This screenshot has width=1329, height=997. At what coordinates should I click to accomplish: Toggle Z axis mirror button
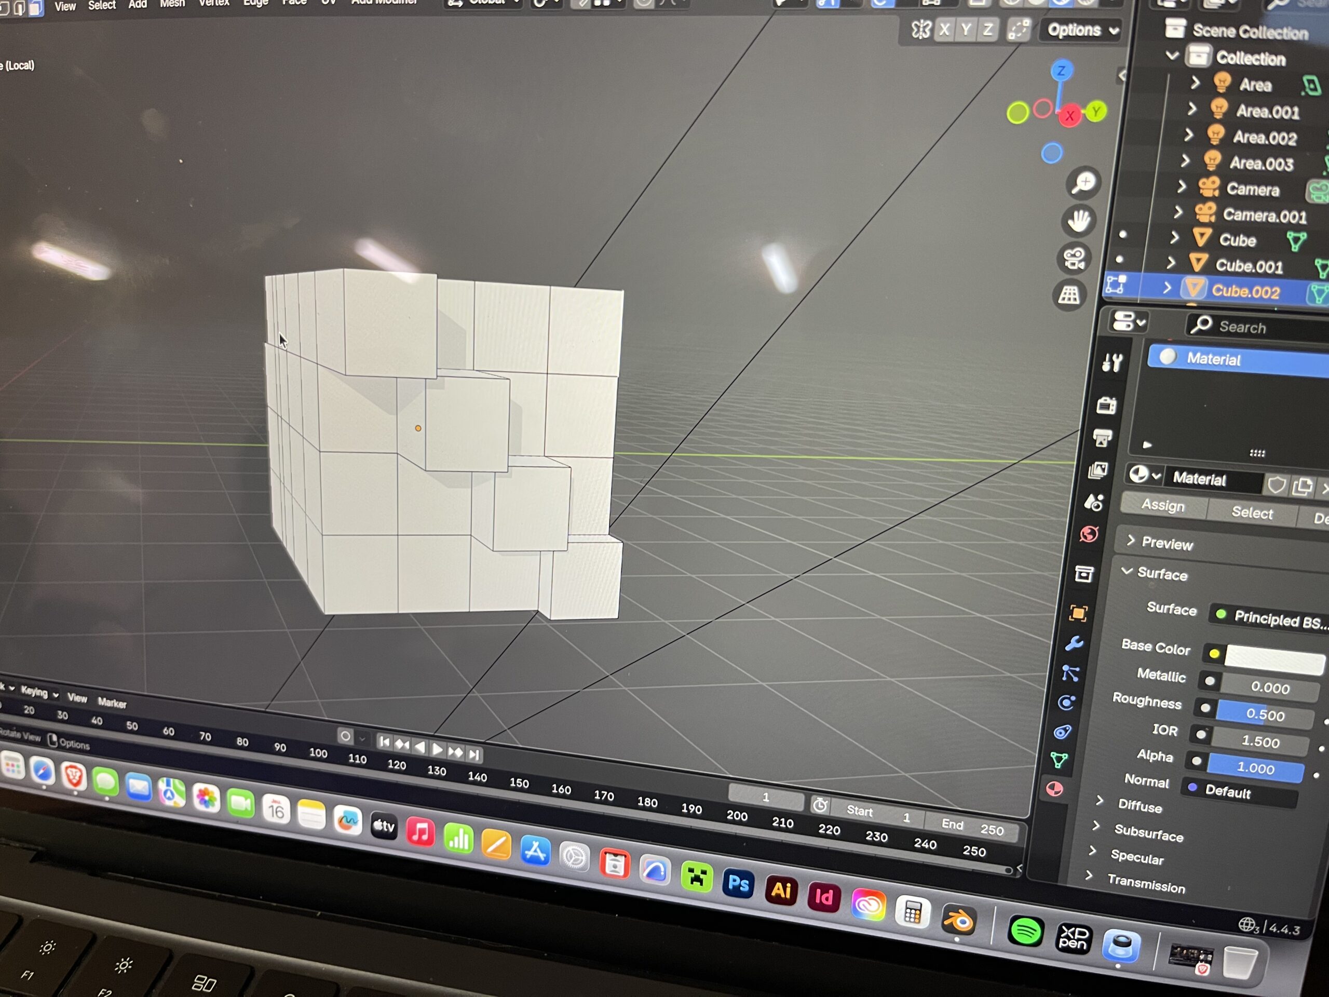pyautogui.click(x=988, y=30)
